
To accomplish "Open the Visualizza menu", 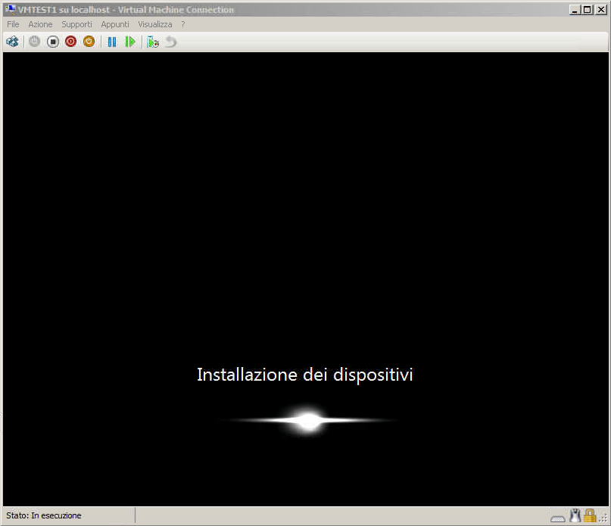I will coord(154,24).
